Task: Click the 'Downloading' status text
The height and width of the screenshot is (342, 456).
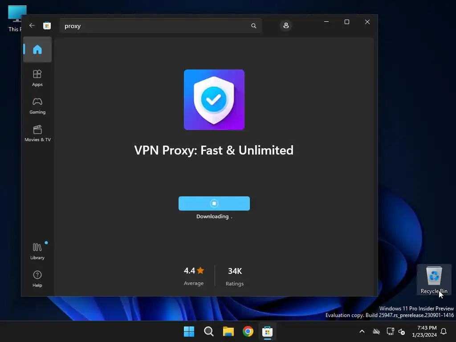Action: click(212, 216)
